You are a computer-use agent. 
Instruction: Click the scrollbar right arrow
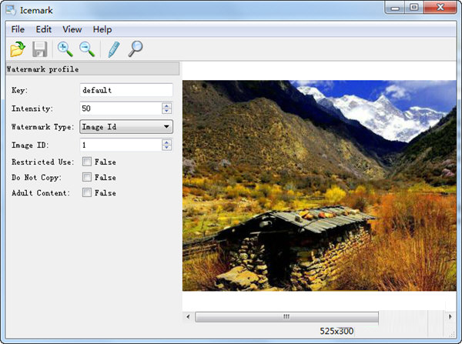pyautogui.click(x=450, y=317)
